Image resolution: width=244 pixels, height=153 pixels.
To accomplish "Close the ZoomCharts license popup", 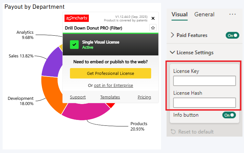I will tap(153, 18).
